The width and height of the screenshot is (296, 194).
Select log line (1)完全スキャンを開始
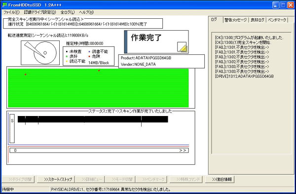pyautogui.click(x=243, y=42)
